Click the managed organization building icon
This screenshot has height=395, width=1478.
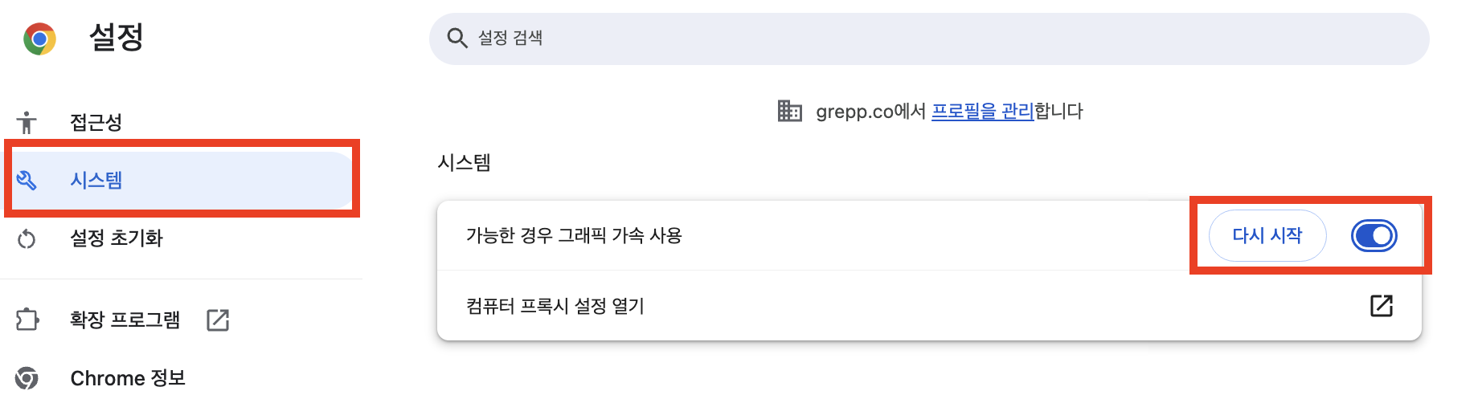tap(789, 111)
